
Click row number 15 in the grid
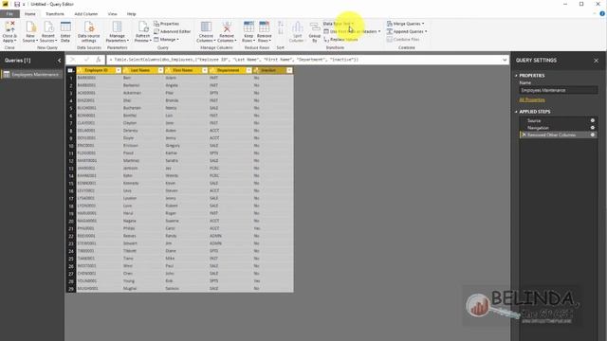[71, 183]
